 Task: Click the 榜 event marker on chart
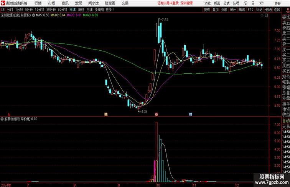click(106, 114)
